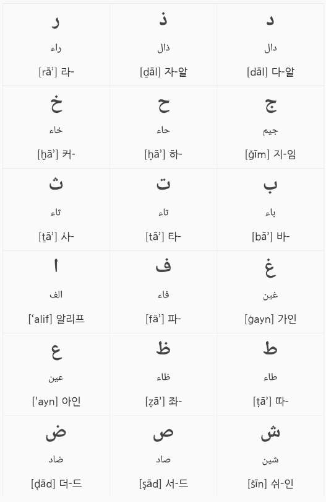Choose the ẓā' cell labeled 좌-
Viewport: 326px width, 502px height.
click(x=163, y=374)
